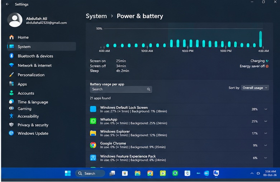Screen dimensions: 280x182
Task: Click the Energy saver off icon
Action: pyautogui.click(x=267, y=66)
